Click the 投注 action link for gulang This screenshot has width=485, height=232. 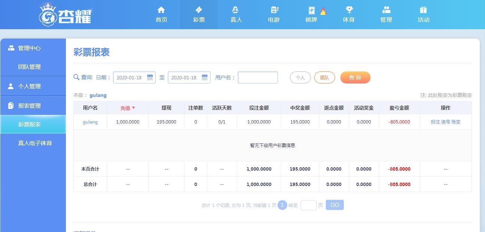435,122
